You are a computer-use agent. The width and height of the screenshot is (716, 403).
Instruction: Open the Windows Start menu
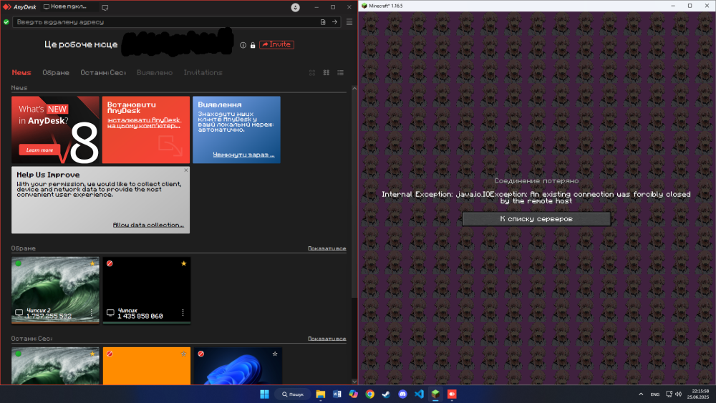264,394
